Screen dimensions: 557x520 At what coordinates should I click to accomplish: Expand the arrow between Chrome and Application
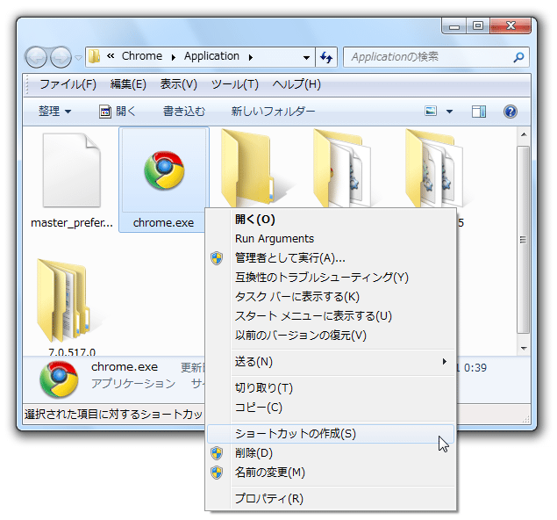(x=174, y=57)
